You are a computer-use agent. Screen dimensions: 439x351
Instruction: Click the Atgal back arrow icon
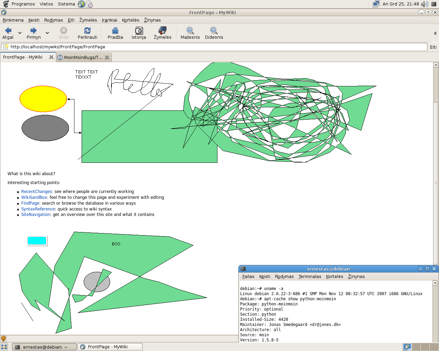pyautogui.click(x=8, y=31)
